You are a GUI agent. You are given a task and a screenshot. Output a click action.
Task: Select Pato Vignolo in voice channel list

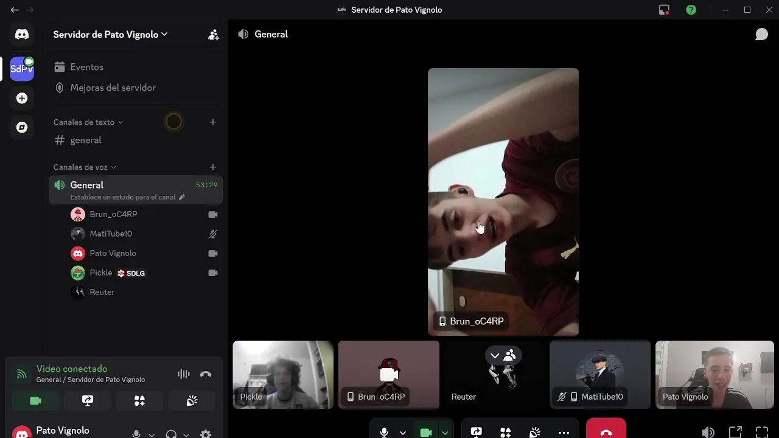(145, 253)
